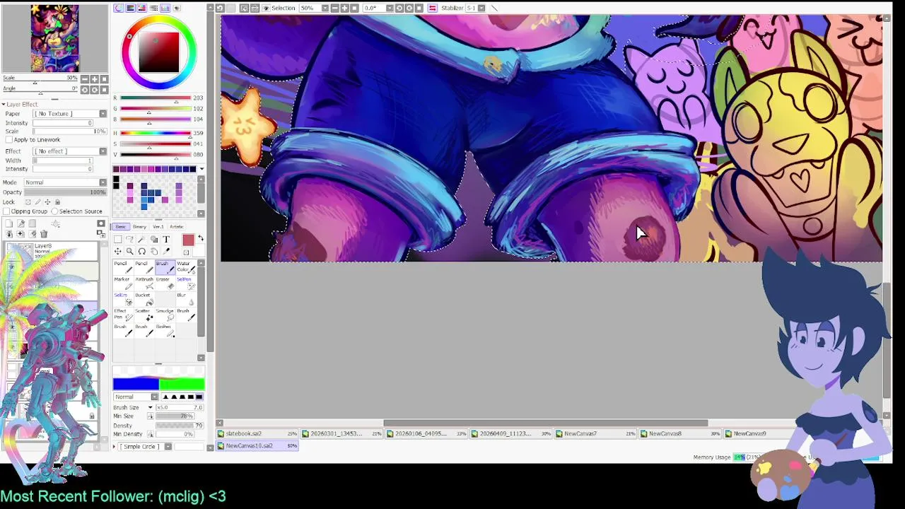Swap foreground and background colors

(x=201, y=238)
